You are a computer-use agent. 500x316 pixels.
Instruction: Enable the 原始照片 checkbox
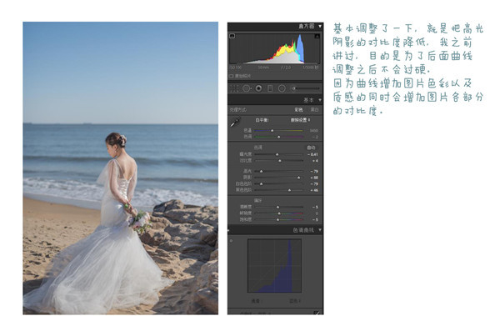(x=232, y=76)
